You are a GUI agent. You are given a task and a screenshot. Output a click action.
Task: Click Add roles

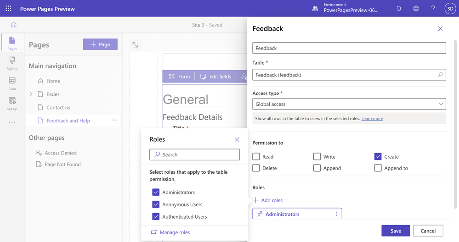267,200
